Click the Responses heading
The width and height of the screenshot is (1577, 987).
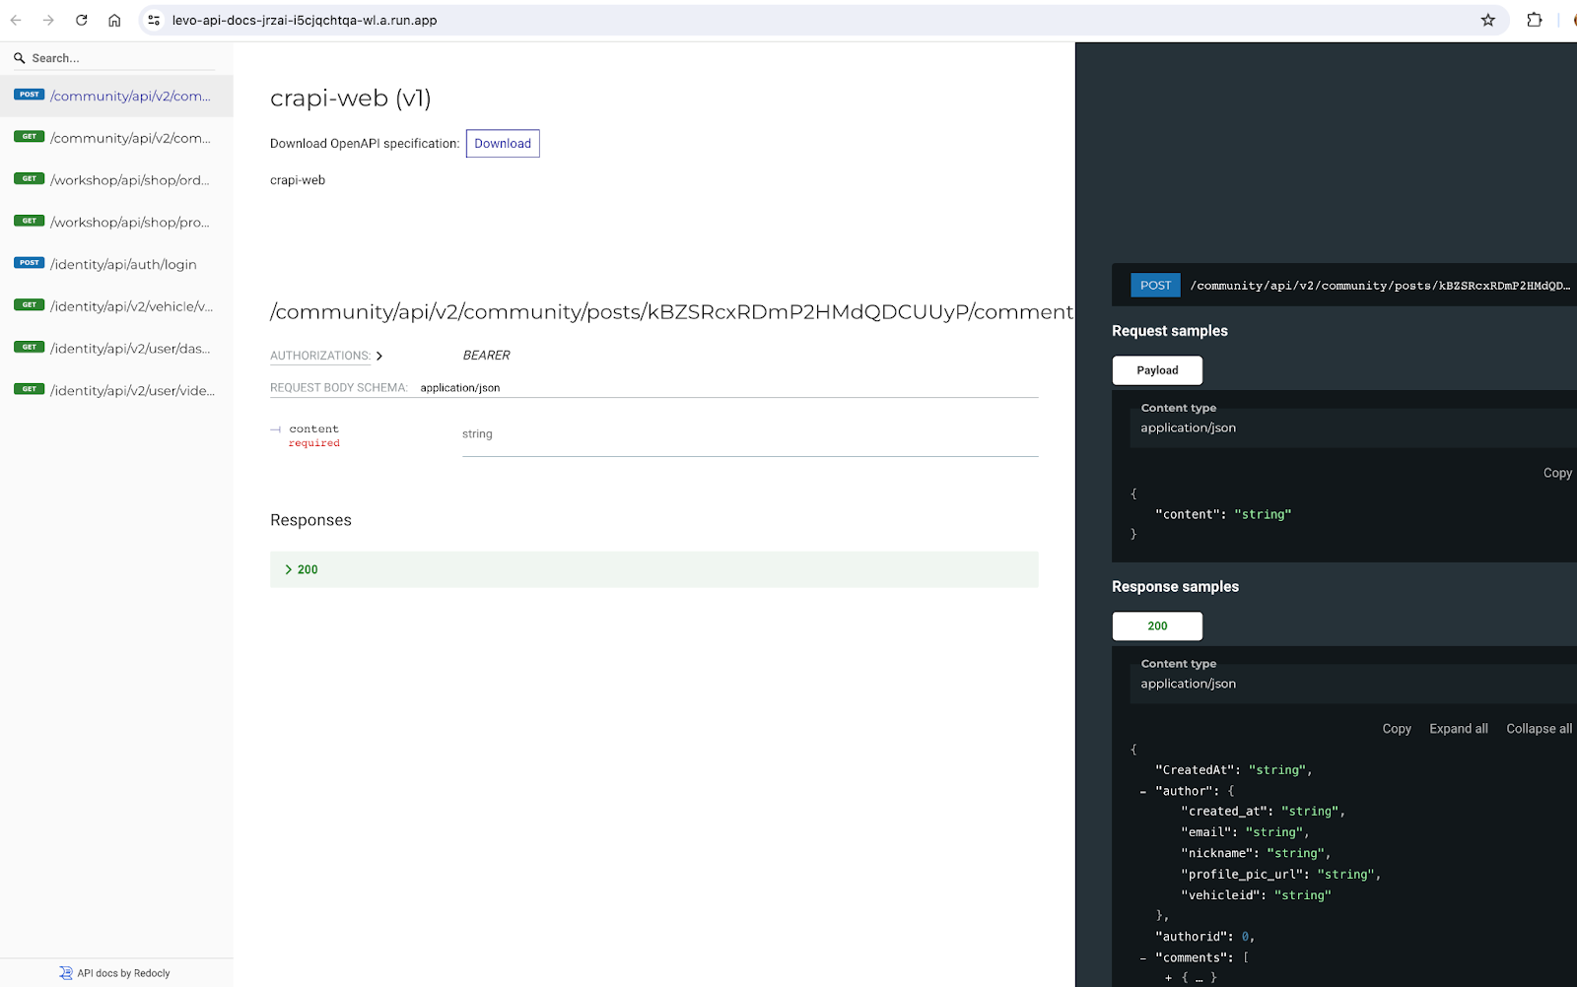(310, 520)
